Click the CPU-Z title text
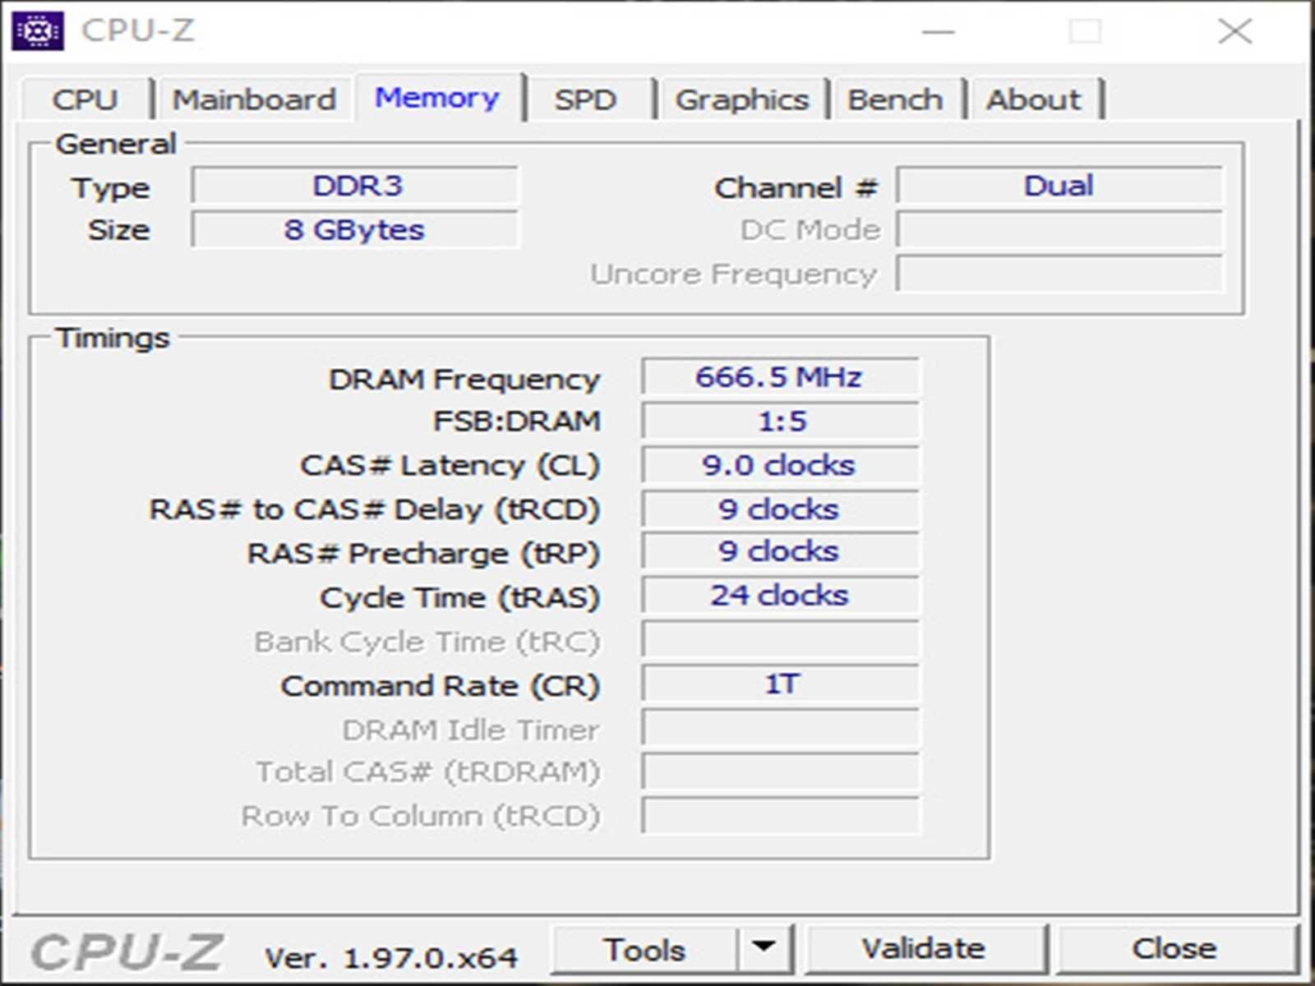Image resolution: width=1315 pixels, height=986 pixels. (138, 31)
